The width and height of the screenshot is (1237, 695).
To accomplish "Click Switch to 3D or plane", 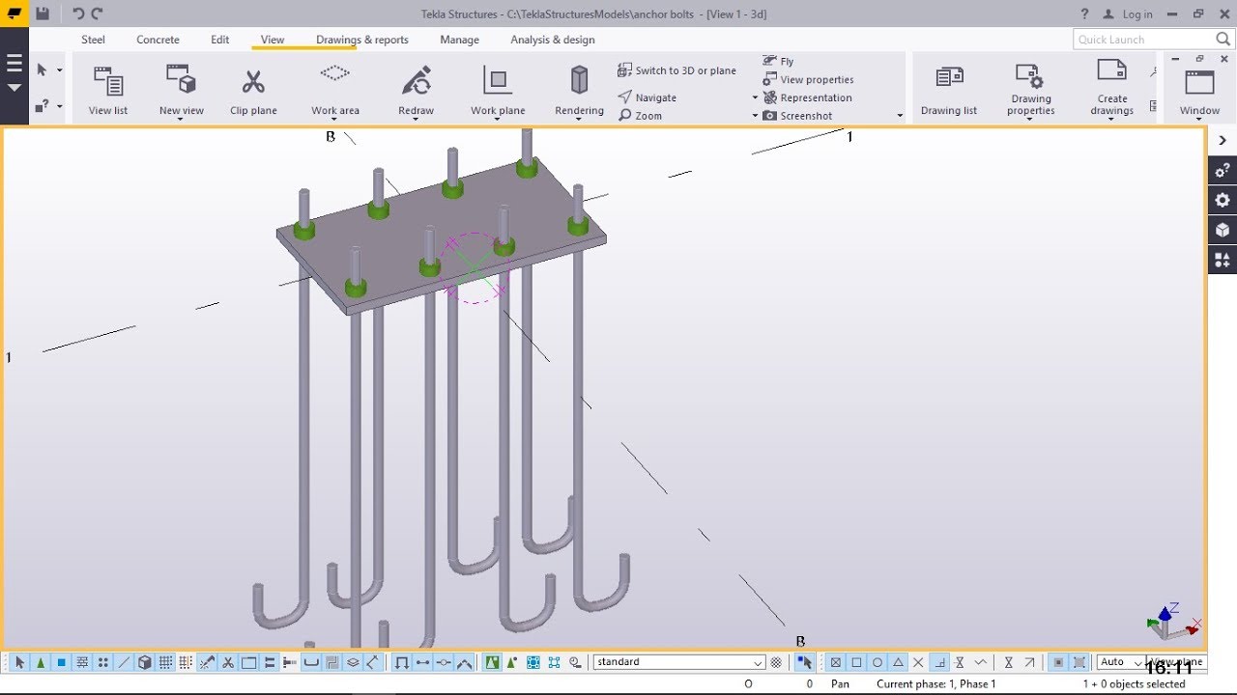I will click(676, 70).
